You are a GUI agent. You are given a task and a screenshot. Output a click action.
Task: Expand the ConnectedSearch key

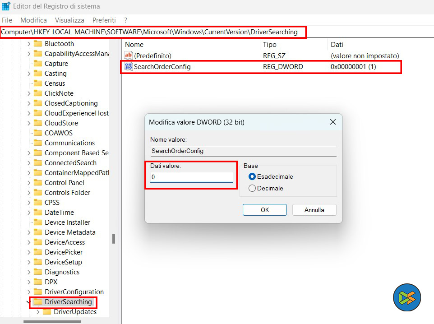[29, 163]
